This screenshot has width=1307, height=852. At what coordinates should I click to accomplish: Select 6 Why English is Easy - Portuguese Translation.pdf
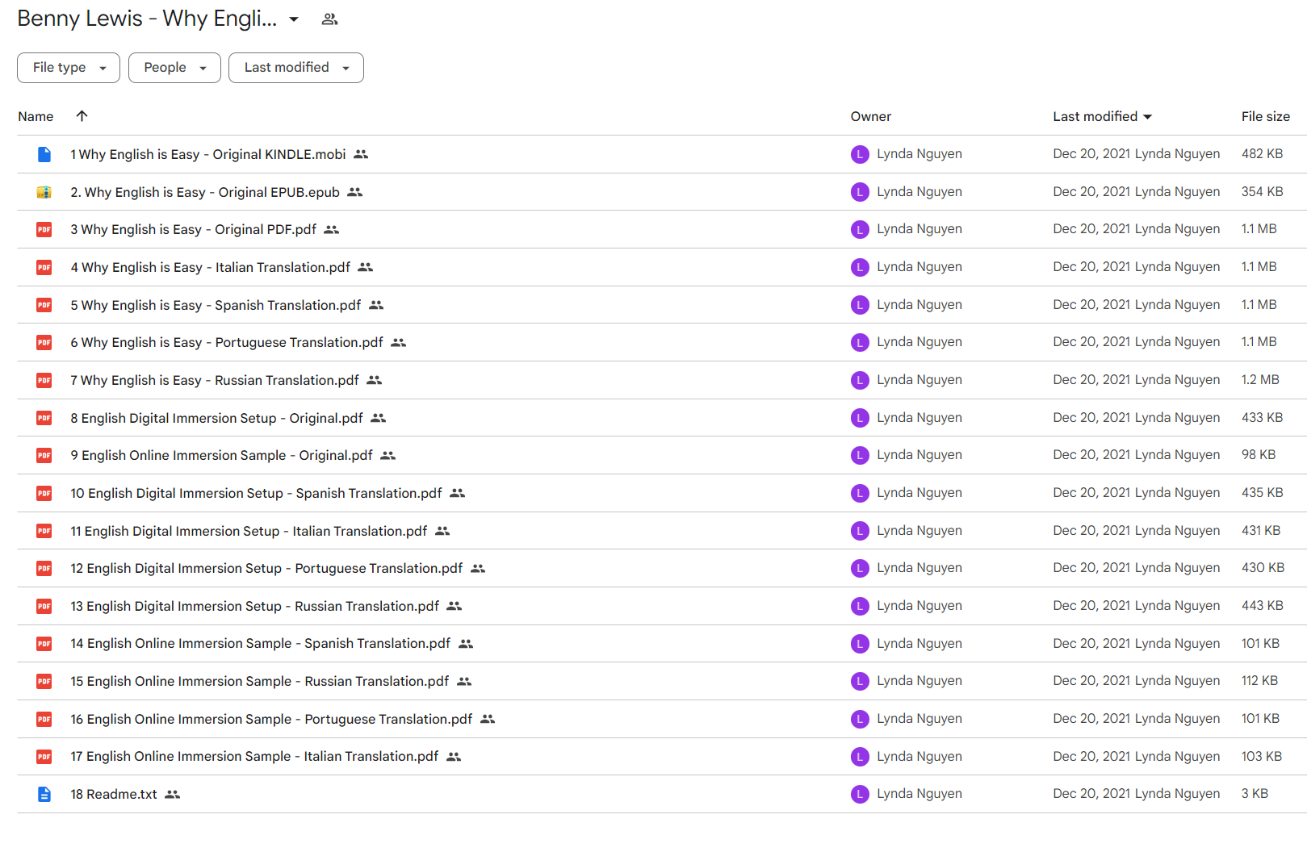[227, 343]
